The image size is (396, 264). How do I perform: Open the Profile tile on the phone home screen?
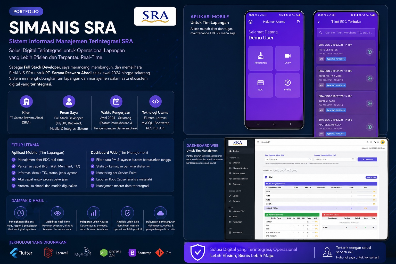288,85
